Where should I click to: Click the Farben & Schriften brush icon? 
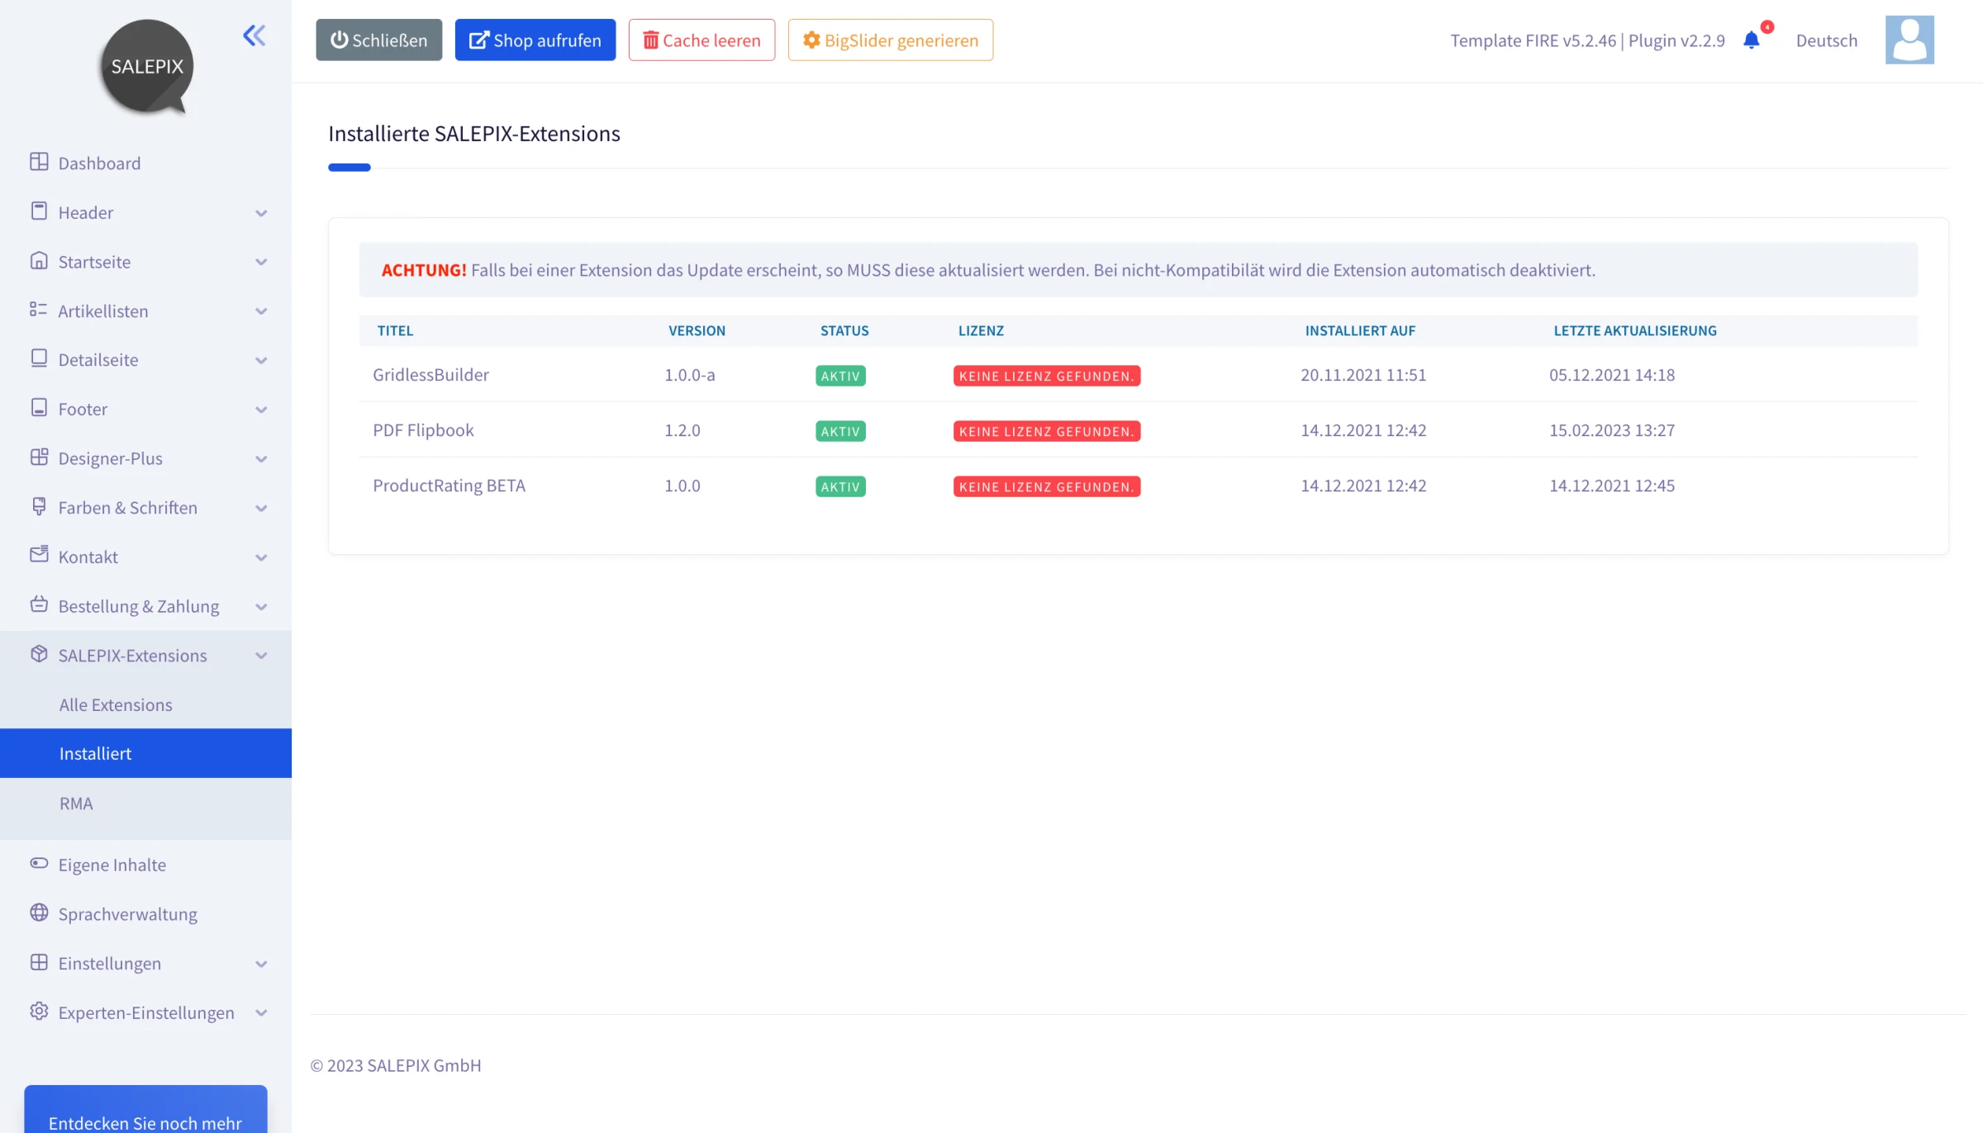point(39,506)
